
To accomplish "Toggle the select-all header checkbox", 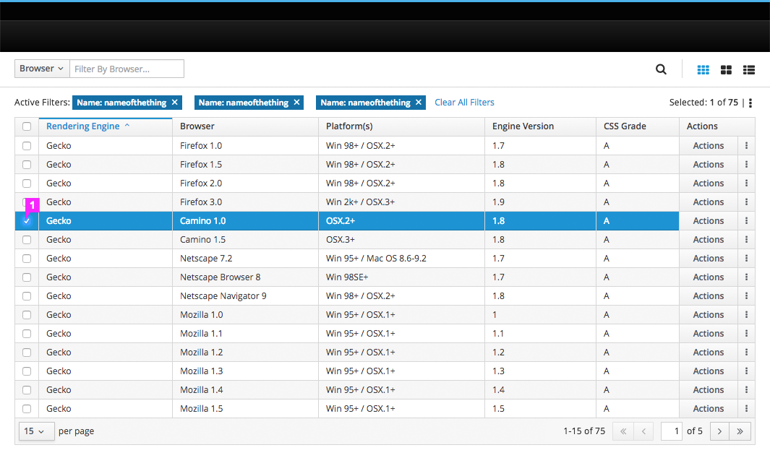I will pos(27,126).
